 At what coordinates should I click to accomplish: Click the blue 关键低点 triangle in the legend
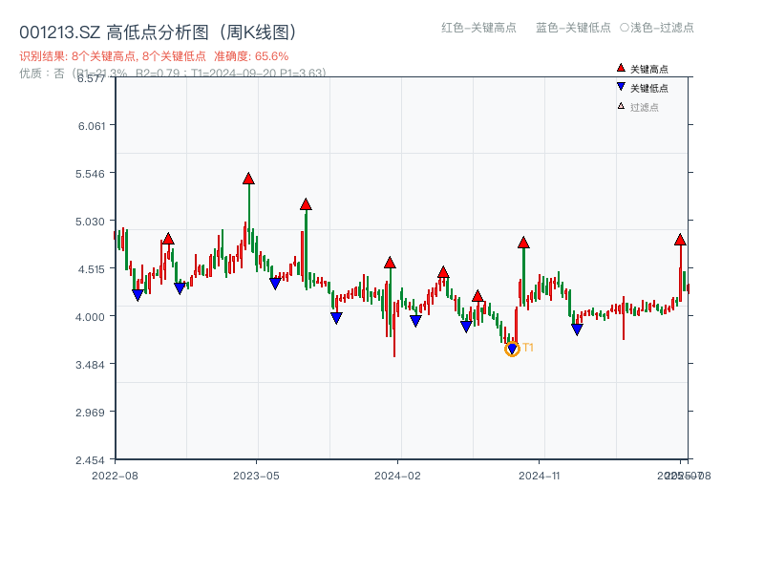(621, 87)
